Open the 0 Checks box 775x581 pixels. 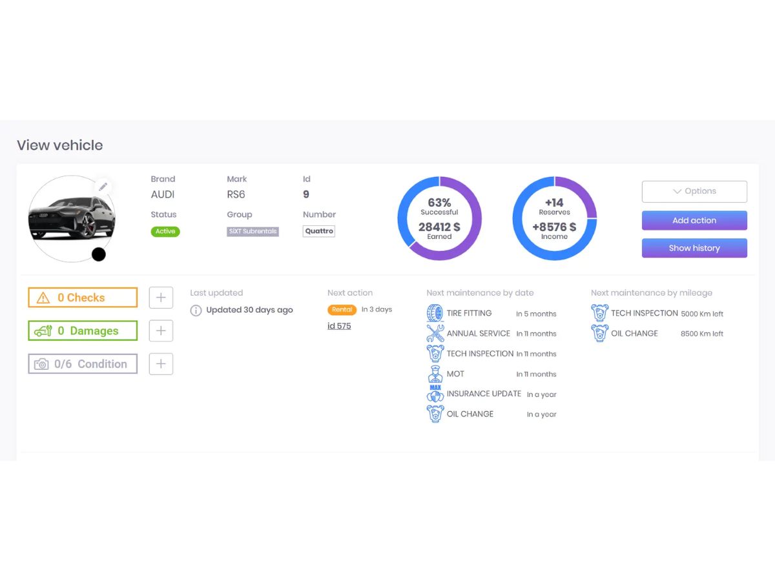83,298
